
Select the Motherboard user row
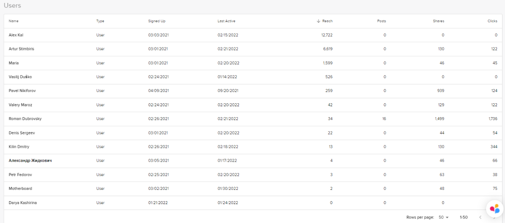click(x=20, y=189)
